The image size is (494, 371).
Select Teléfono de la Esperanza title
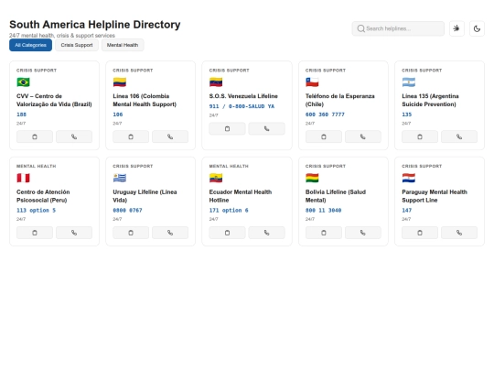(340, 100)
